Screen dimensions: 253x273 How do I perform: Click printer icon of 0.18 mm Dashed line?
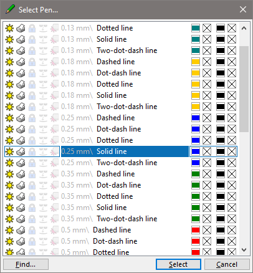(x=21, y=62)
